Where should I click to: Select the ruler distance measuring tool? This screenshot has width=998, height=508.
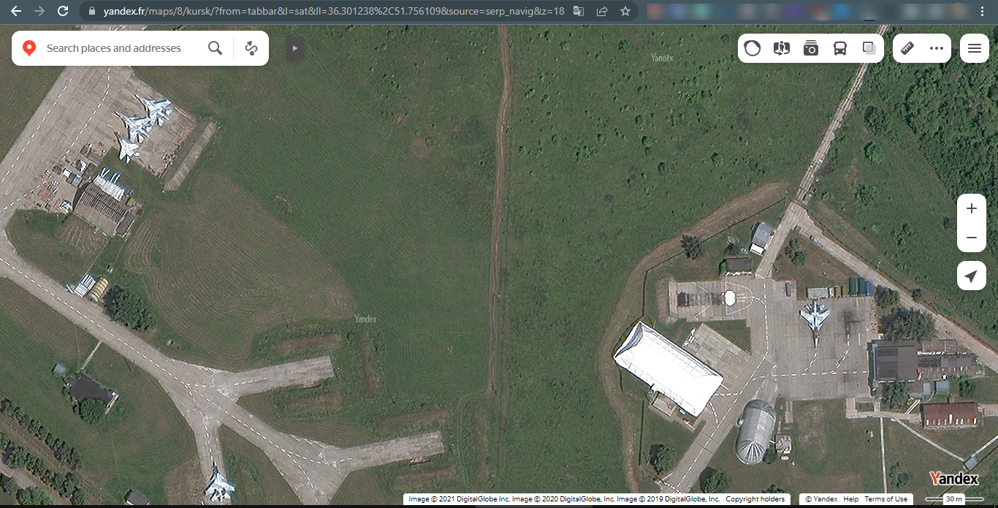[x=907, y=48]
